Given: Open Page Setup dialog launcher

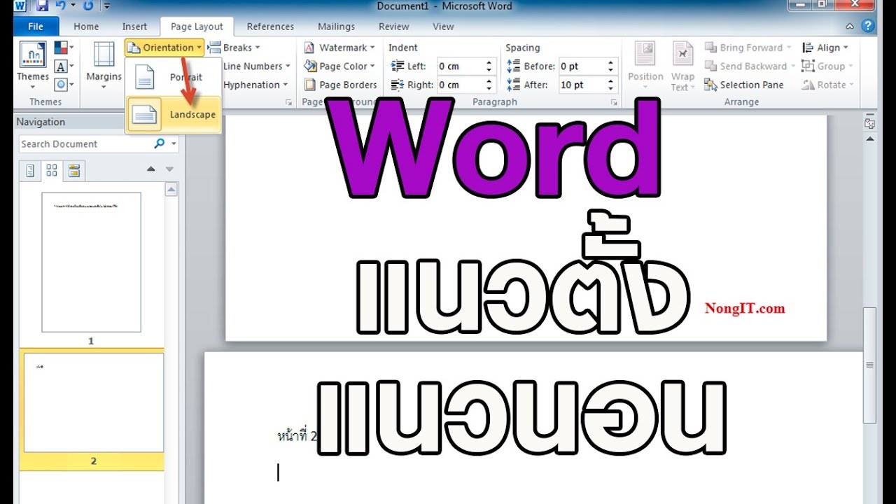Looking at the screenshot, I should pyautogui.click(x=288, y=102).
